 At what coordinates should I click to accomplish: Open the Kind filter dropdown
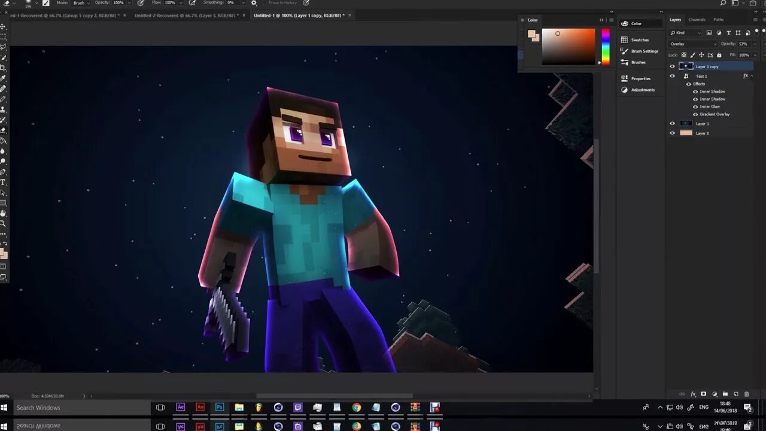685,33
